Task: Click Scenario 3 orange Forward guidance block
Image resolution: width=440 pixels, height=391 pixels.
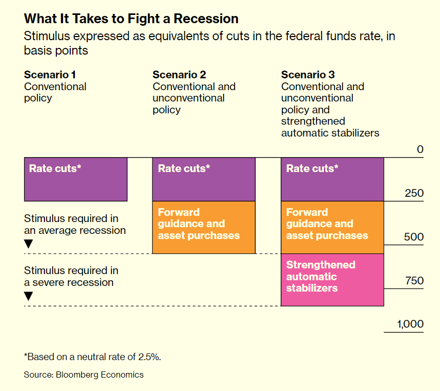Action: click(x=332, y=227)
